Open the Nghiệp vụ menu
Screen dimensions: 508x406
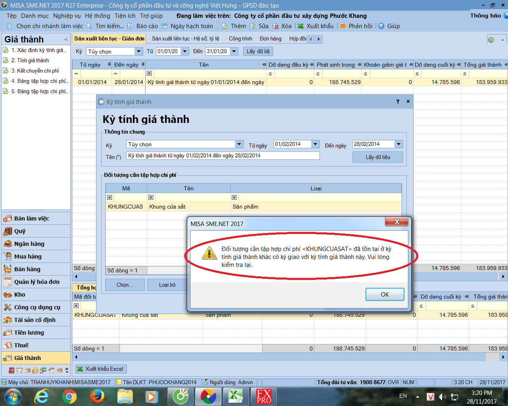67,16
